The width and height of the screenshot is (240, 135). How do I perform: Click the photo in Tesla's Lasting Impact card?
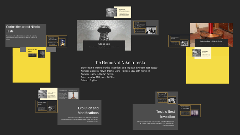click(51, 108)
